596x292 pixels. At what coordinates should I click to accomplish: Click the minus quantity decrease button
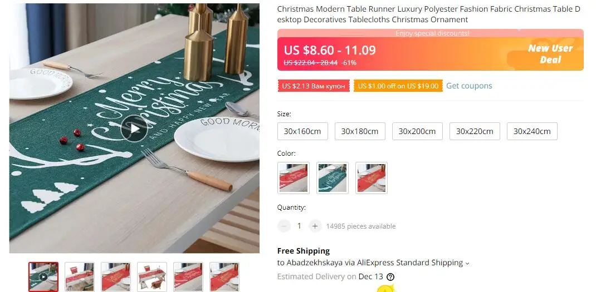(284, 226)
